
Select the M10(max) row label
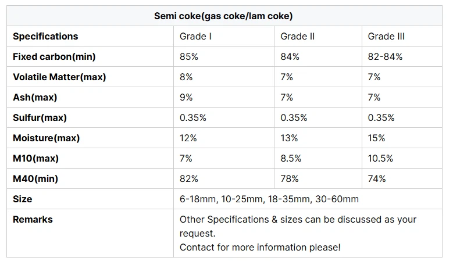[x=35, y=158]
